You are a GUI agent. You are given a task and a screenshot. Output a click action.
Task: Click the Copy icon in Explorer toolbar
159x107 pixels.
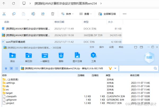point(14,14)
